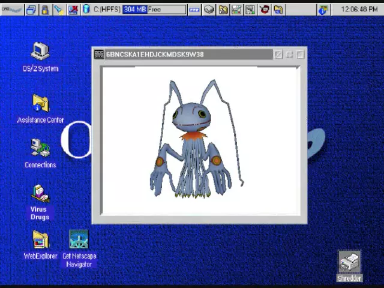Screen dimensions: 384x288
Task: Open the OS/2 Warp menu button
Action: pyautogui.click(x=12, y=10)
